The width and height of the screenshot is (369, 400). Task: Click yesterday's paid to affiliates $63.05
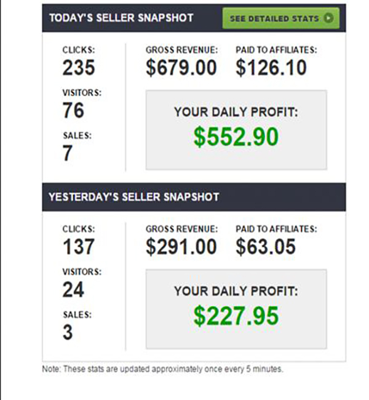[266, 247]
